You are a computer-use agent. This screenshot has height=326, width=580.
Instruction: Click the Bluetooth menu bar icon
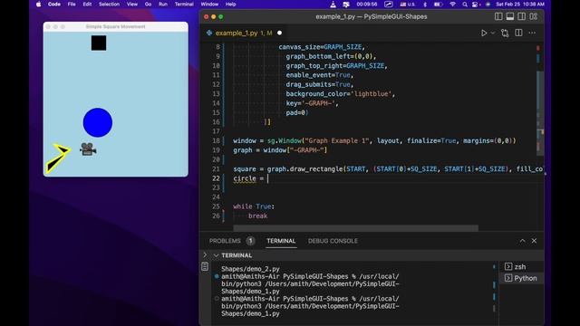point(425,5)
